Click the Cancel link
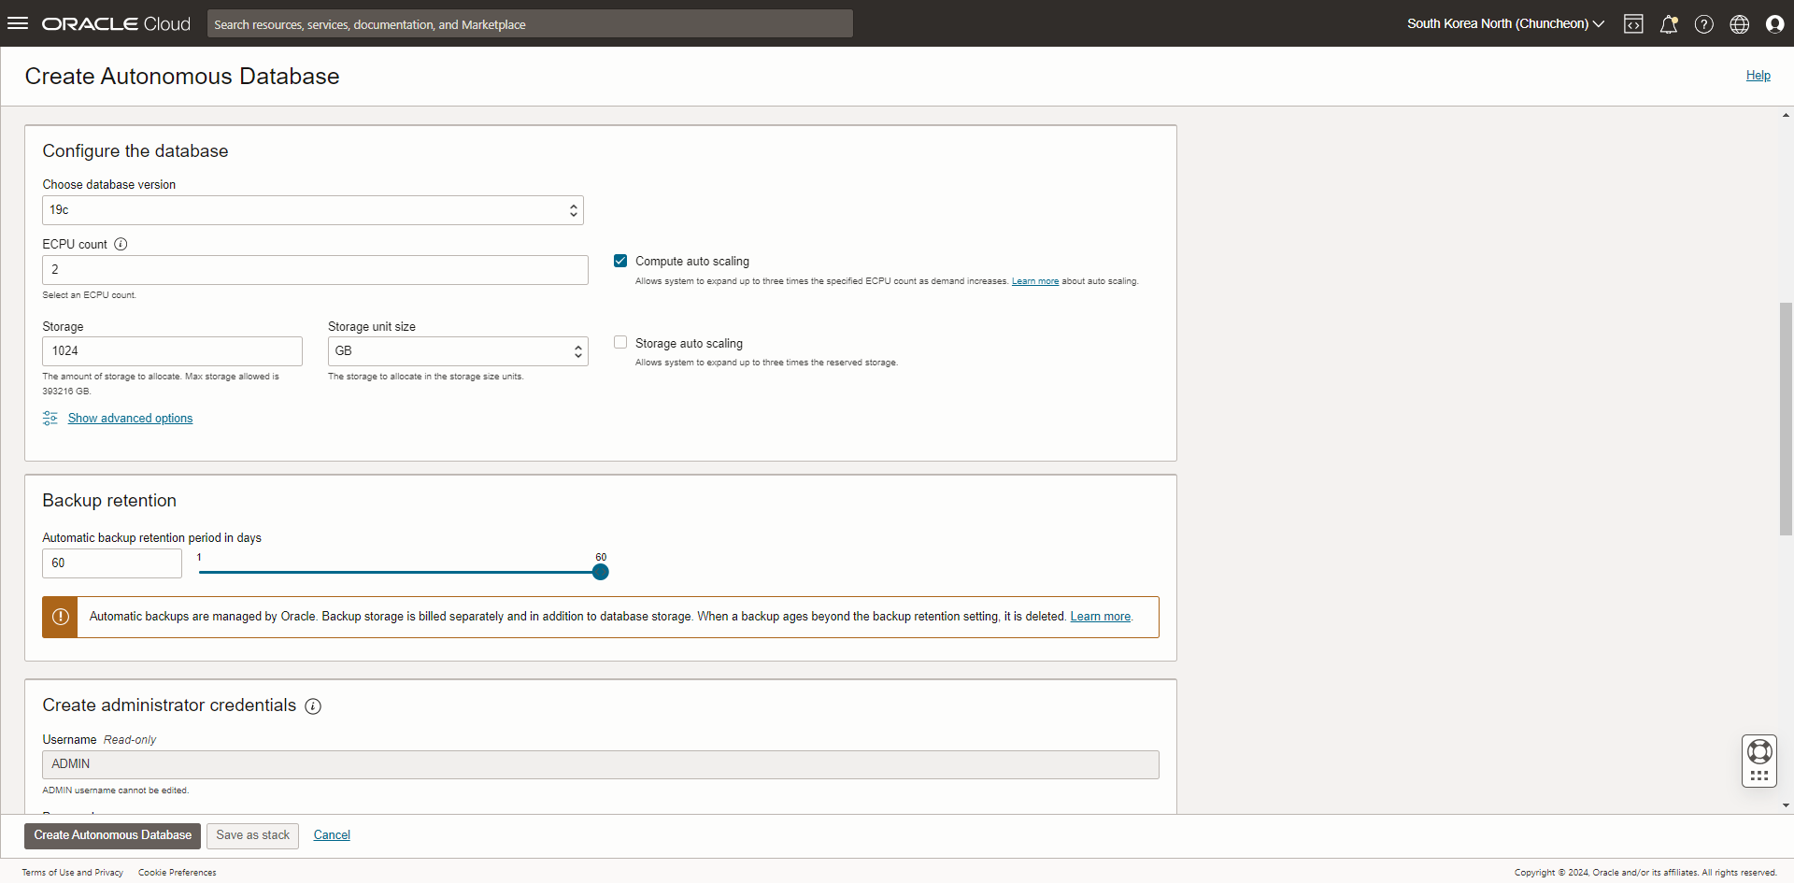Screen dimensions: 1794x883 coord(332,835)
